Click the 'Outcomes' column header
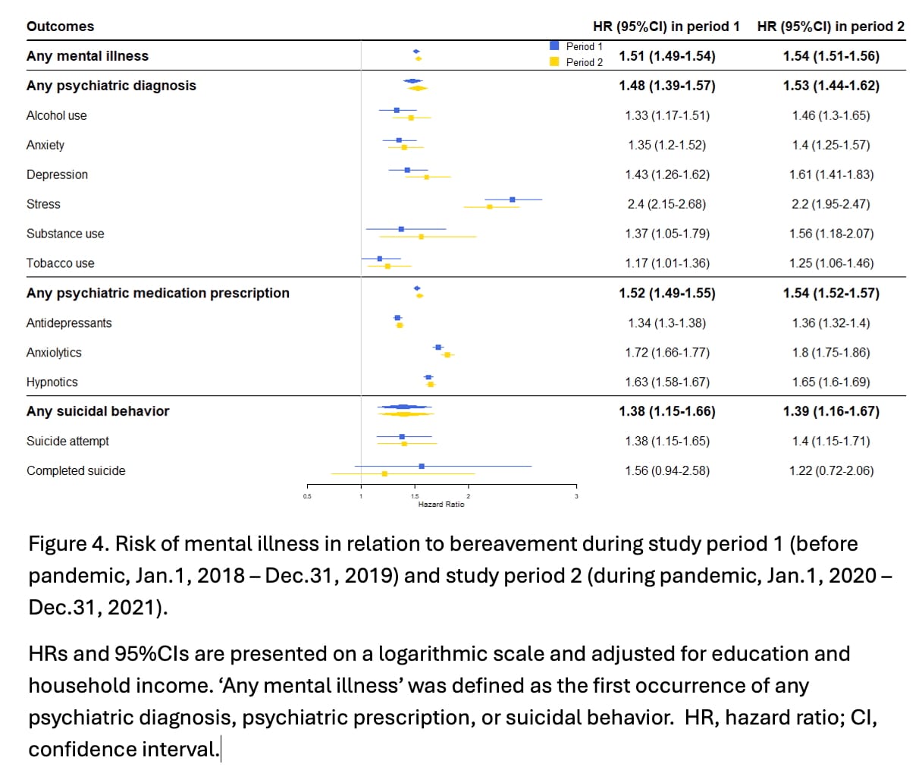 point(61,27)
